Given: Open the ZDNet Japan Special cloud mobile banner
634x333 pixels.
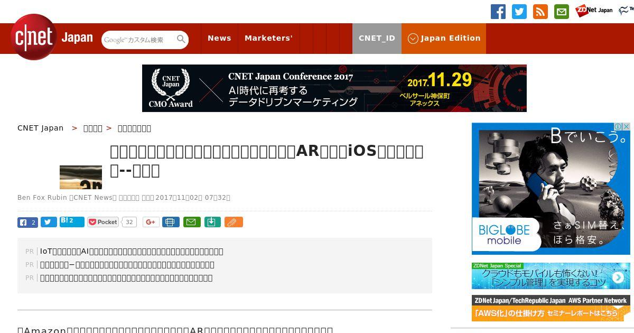Looking at the screenshot, I should tap(551, 276).
